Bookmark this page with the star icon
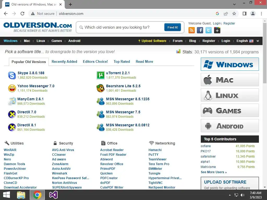The height and width of the screenshot is (200, 267). [234, 14]
